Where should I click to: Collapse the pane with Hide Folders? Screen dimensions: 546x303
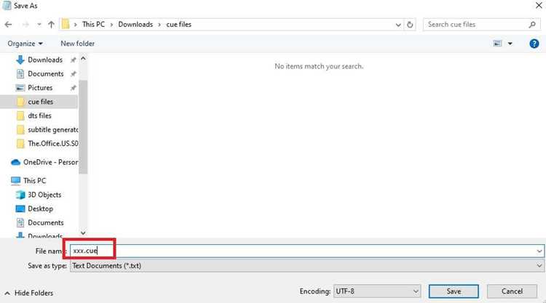click(29, 293)
